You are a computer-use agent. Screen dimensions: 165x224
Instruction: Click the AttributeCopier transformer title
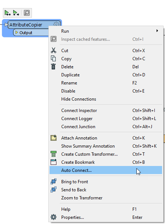click(x=26, y=25)
